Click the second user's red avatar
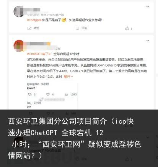The height and width of the screenshot is (167, 158). 19,46
